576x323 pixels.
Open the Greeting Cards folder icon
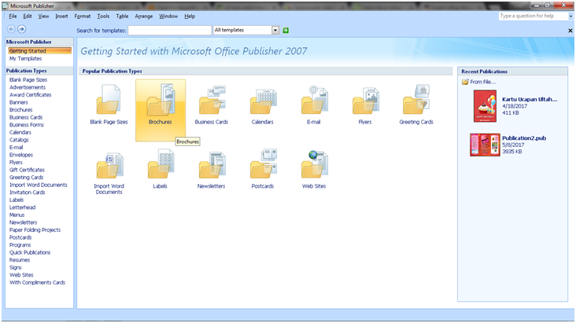pos(416,100)
